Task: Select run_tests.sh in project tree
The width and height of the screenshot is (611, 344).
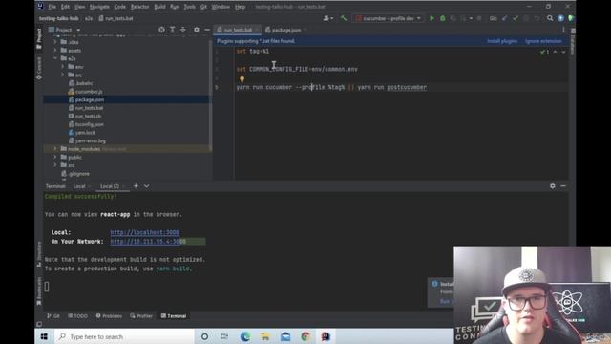Action: click(88, 116)
